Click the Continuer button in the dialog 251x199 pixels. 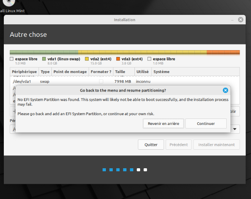206,123
